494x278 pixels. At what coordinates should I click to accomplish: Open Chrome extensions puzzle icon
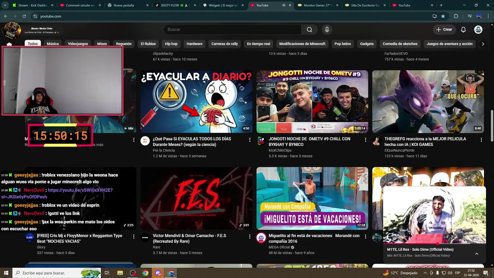[x=456, y=16]
